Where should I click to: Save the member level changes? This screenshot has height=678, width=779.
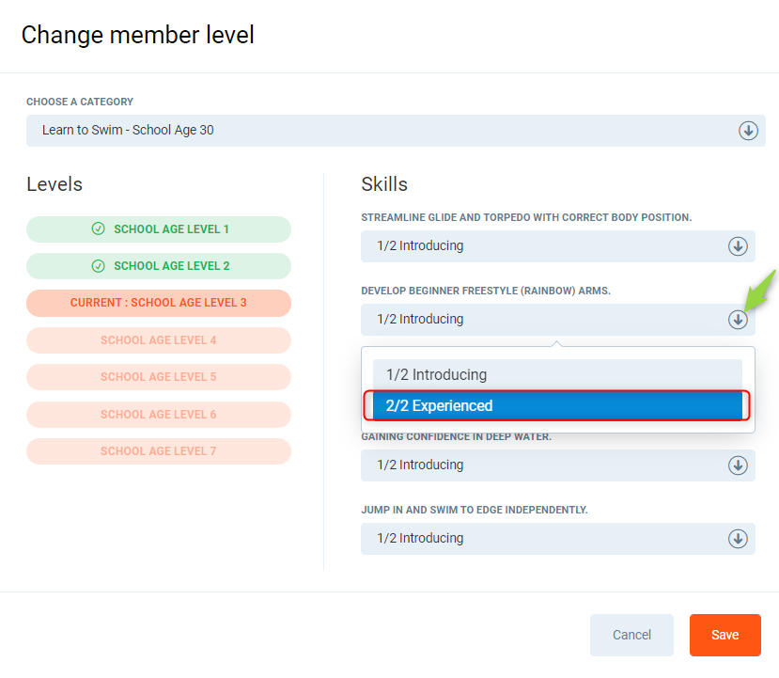(x=724, y=635)
